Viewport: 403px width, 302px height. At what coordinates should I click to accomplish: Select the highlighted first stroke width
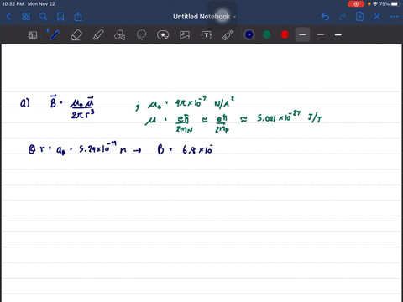[x=302, y=34]
